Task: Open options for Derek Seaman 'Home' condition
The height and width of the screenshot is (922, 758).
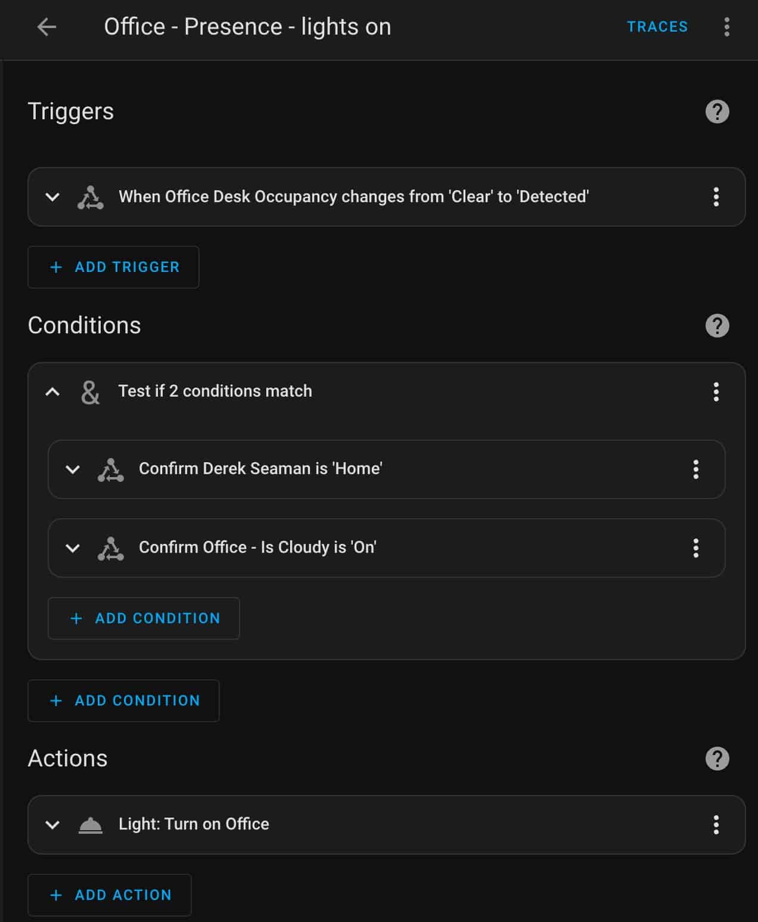Action: point(695,469)
